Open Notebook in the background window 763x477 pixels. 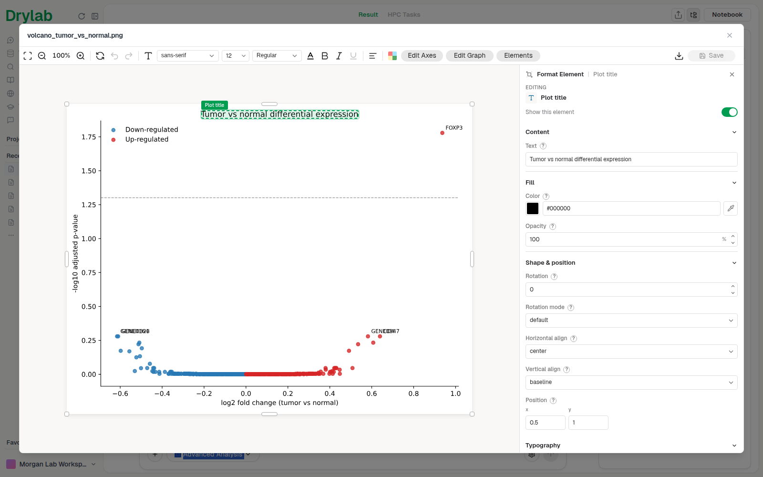[x=727, y=15]
